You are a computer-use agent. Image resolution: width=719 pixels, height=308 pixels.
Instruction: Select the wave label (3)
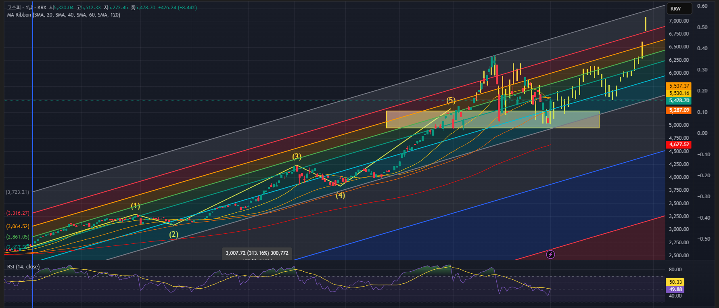[297, 156]
